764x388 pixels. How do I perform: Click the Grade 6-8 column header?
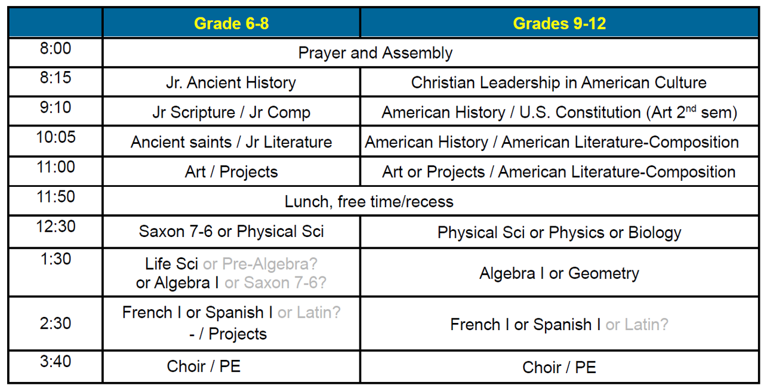tap(232, 23)
